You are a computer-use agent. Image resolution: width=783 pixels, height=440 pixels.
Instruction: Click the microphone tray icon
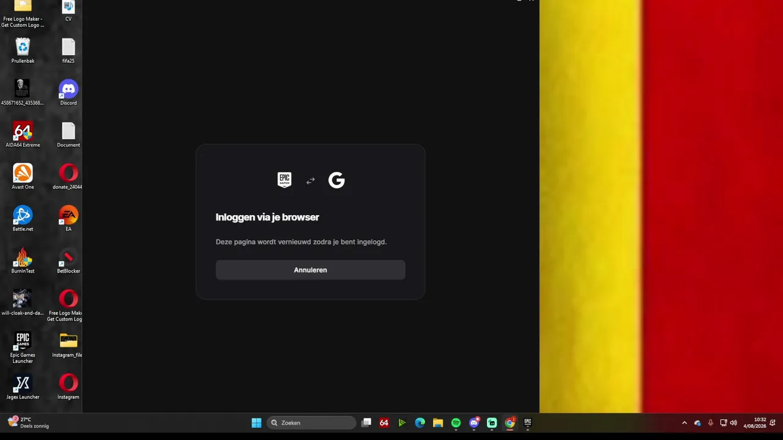coord(710,423)
